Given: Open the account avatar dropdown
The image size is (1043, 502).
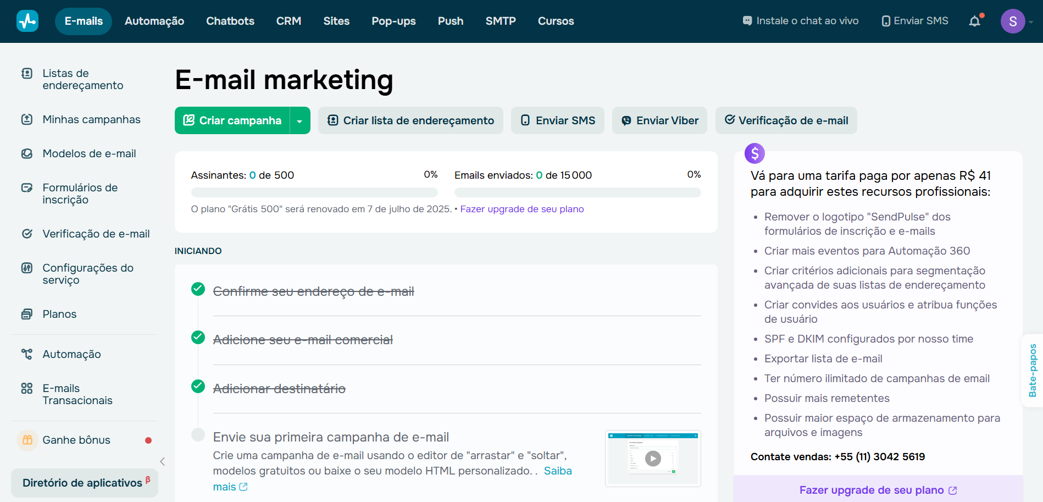Looking at the screenshot, I should (1013, 21).
